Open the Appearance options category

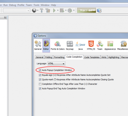tap(110, 45)
